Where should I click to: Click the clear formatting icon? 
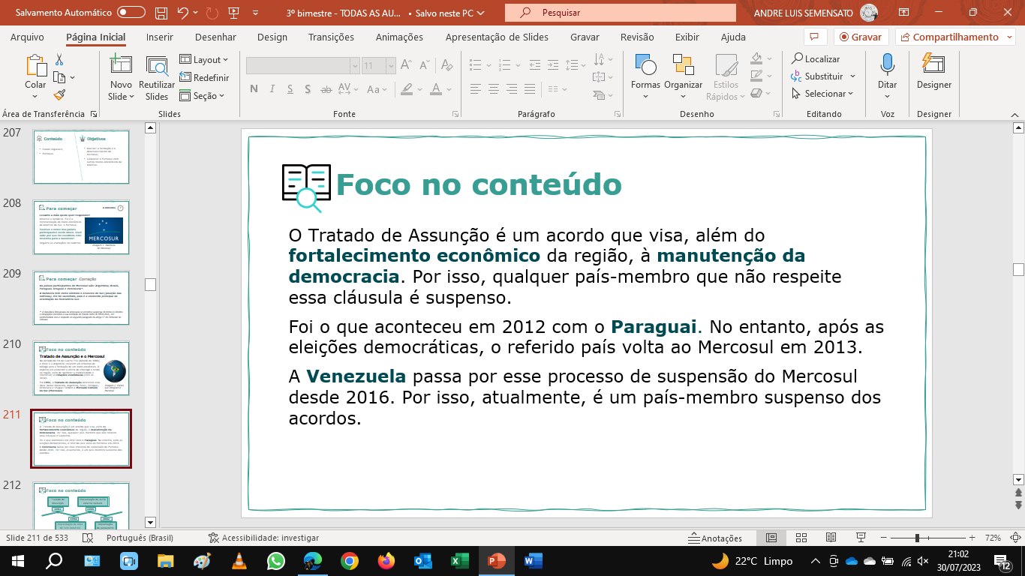(449, 66)
